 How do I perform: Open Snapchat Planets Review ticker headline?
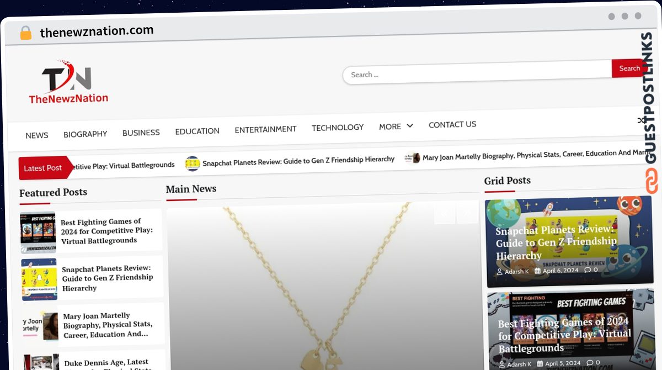[298, 161]
